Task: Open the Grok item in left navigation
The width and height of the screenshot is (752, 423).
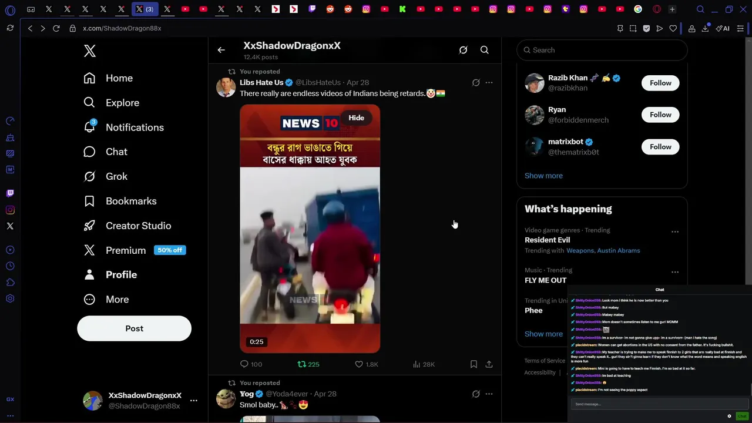Action: click(106, 176)
